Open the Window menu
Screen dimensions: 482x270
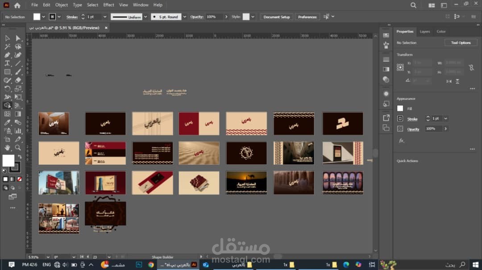(141, 5)
